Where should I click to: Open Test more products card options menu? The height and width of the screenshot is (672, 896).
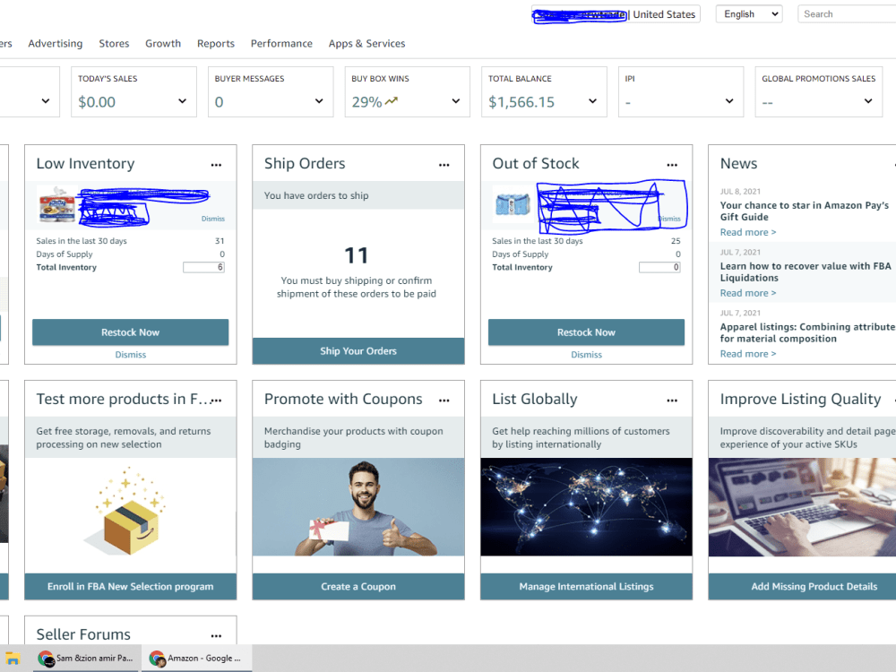pyautogui.click(x=217, y=400)
